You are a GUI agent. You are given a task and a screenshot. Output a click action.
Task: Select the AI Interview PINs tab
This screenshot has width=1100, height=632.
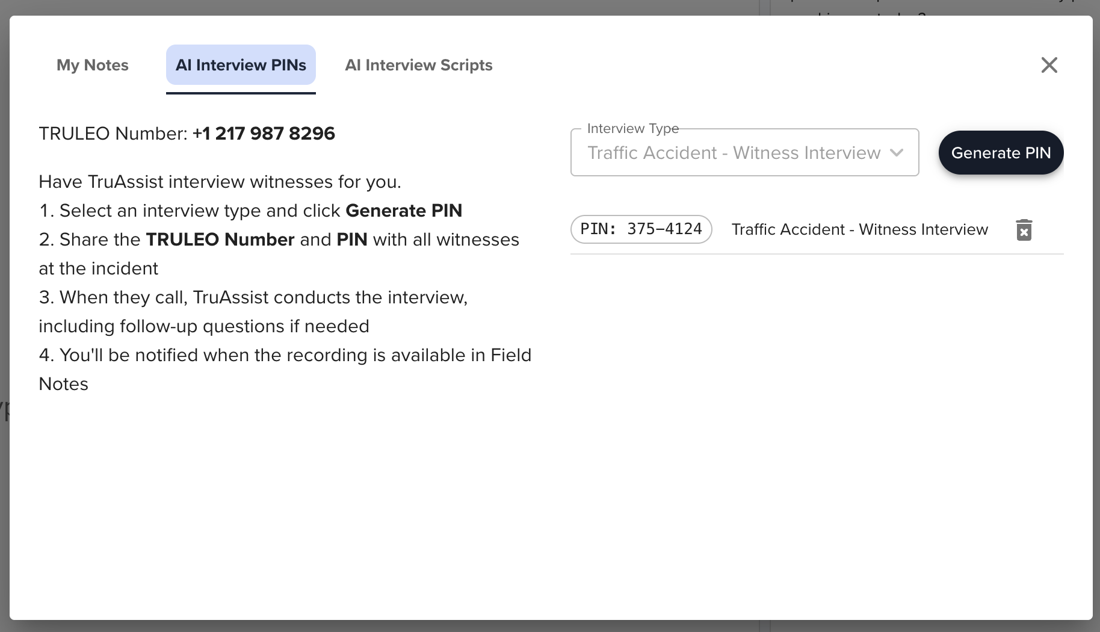pyautogui.click(x=241, y=65)
